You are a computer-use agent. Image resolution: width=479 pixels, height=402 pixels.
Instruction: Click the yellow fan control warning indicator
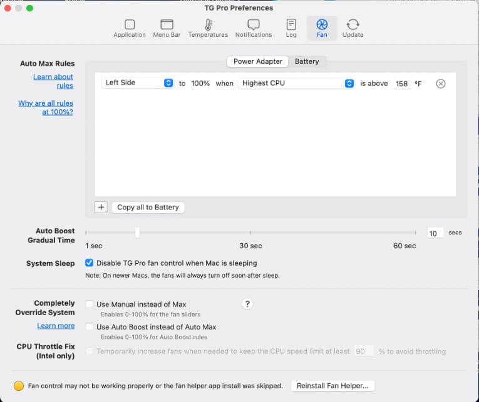pyautogui.click(x=19, y=386)
